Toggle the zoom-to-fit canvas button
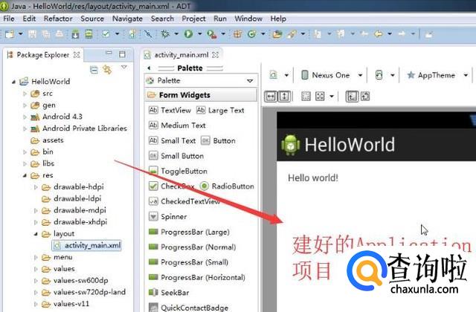 pyautogui.click(x=320, y=97)
